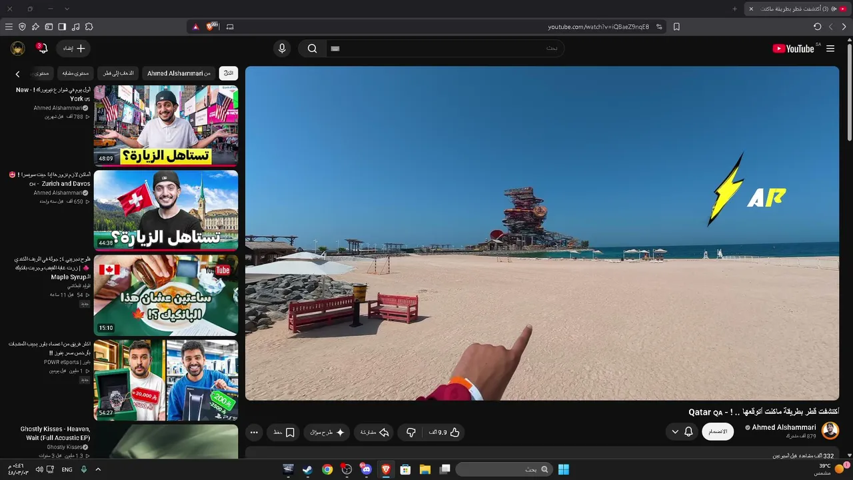Open the Brave VPN shield icon
Screen dimensions: 853x480
(22, 27)
